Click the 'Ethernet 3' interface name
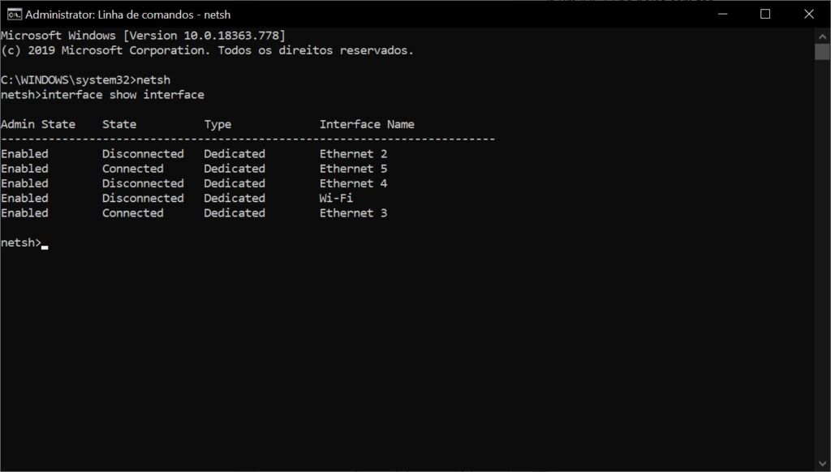Screen dimensions: 831x472 tap(353, 213)
